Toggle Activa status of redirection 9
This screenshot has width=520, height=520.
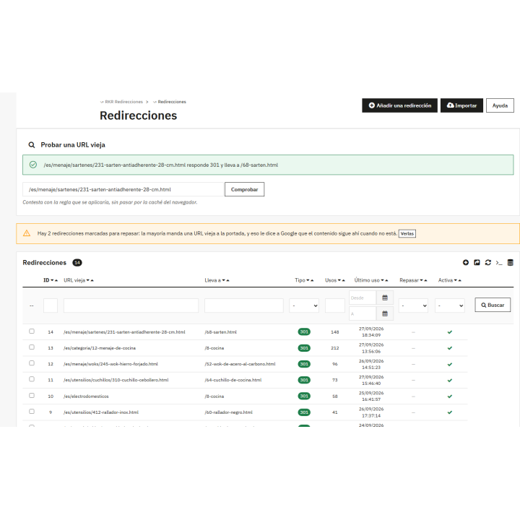[x=450, y=412]
